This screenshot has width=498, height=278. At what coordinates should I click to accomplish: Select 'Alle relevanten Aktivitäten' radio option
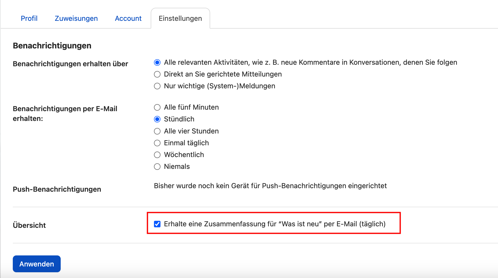(x=157, y=62)
